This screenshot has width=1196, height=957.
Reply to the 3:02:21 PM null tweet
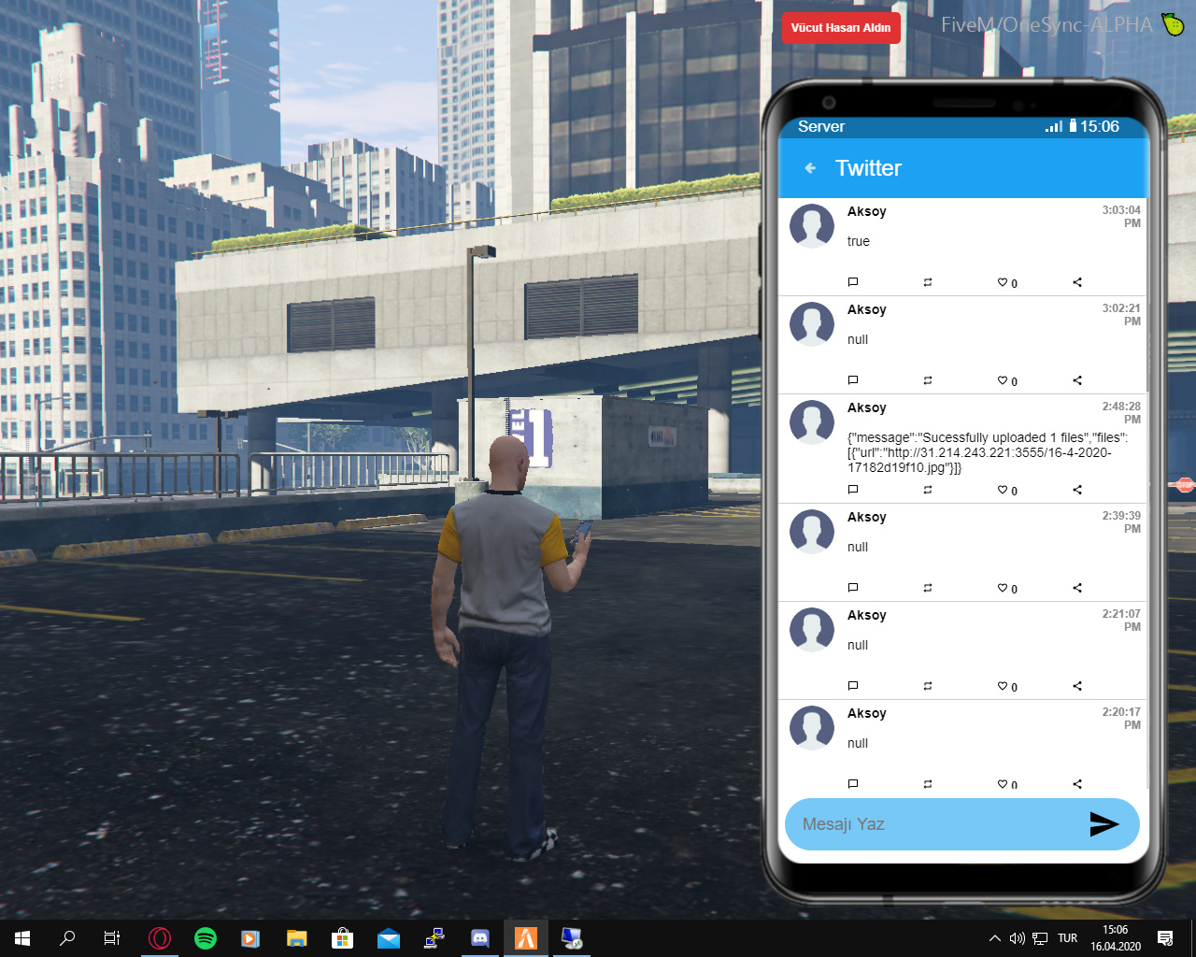coord(852,380)
